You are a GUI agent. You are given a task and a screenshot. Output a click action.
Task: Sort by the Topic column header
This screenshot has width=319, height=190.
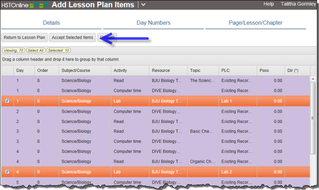pyautogui.click(x=203, y=70)
